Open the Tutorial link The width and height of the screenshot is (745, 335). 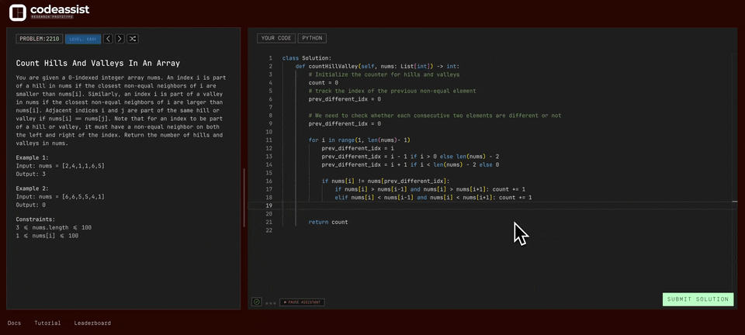[x=47, y=323]
